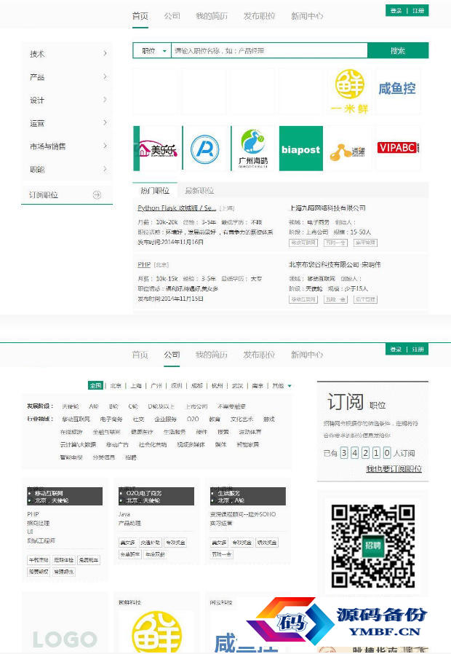This screenshot has width=451, height=654.
Task: Open 新闻中心 in the company-page header
Action: tap(307, 355)
